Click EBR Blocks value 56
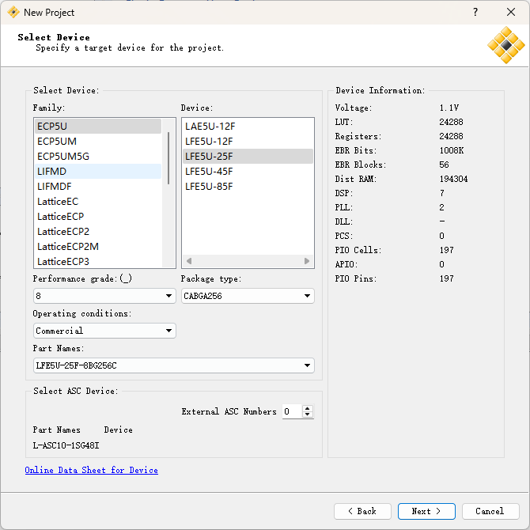The image size is (530, 530). point(444,165)
